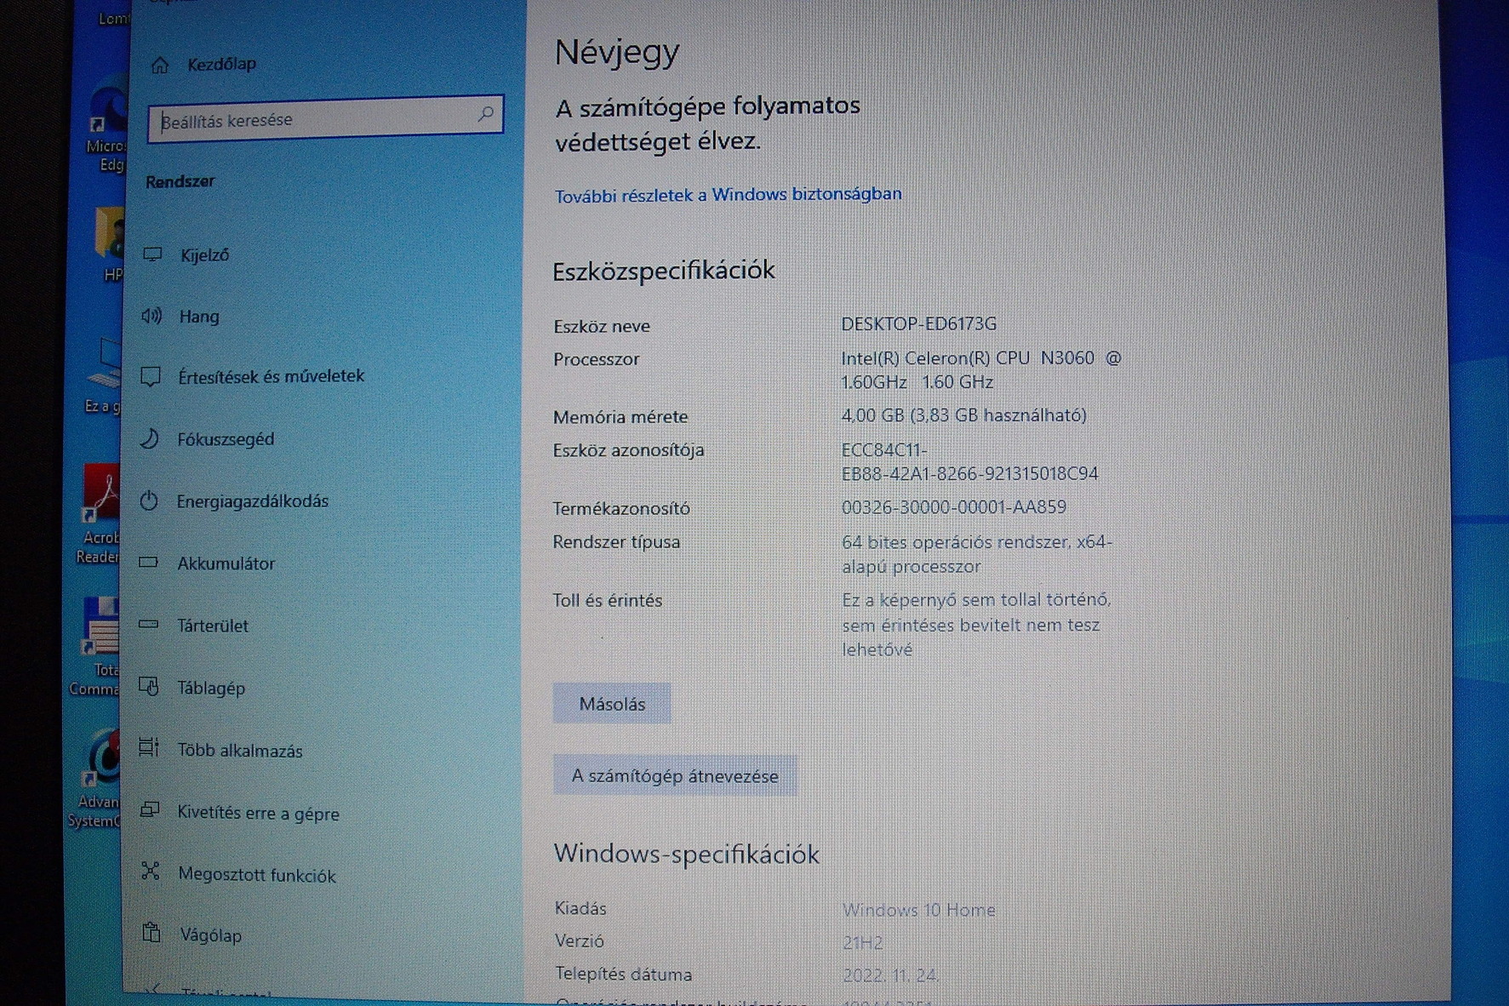This screenshot has width=1509, height=1006.
Task: Open Energiagazdálkodás power settings
Action: click(x=253, y=501)
